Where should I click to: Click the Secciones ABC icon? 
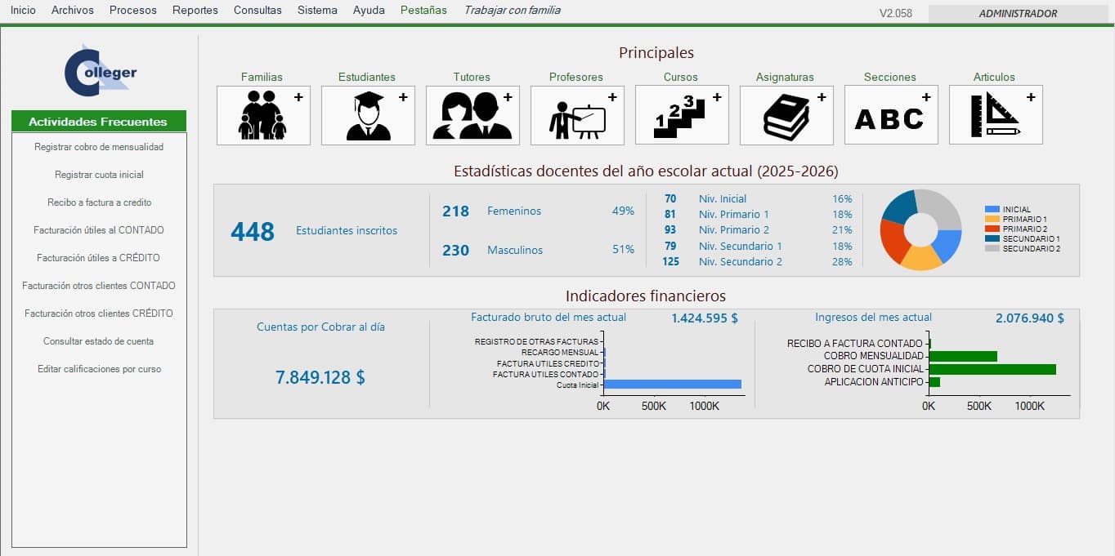(x=891, y=115)
